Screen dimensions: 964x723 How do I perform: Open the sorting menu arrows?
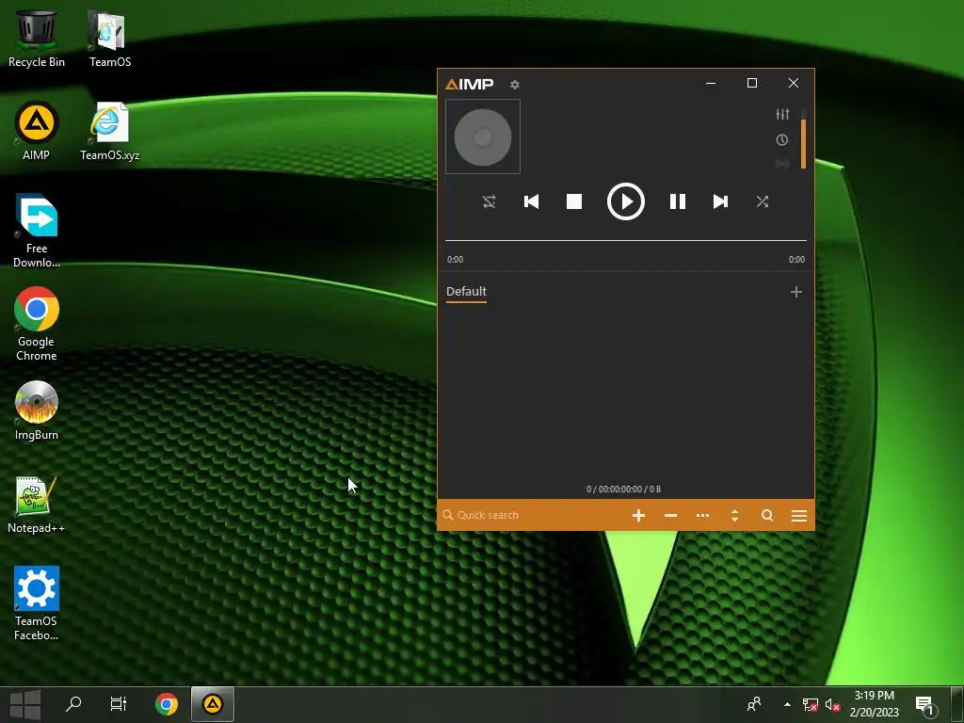(734, 516)
